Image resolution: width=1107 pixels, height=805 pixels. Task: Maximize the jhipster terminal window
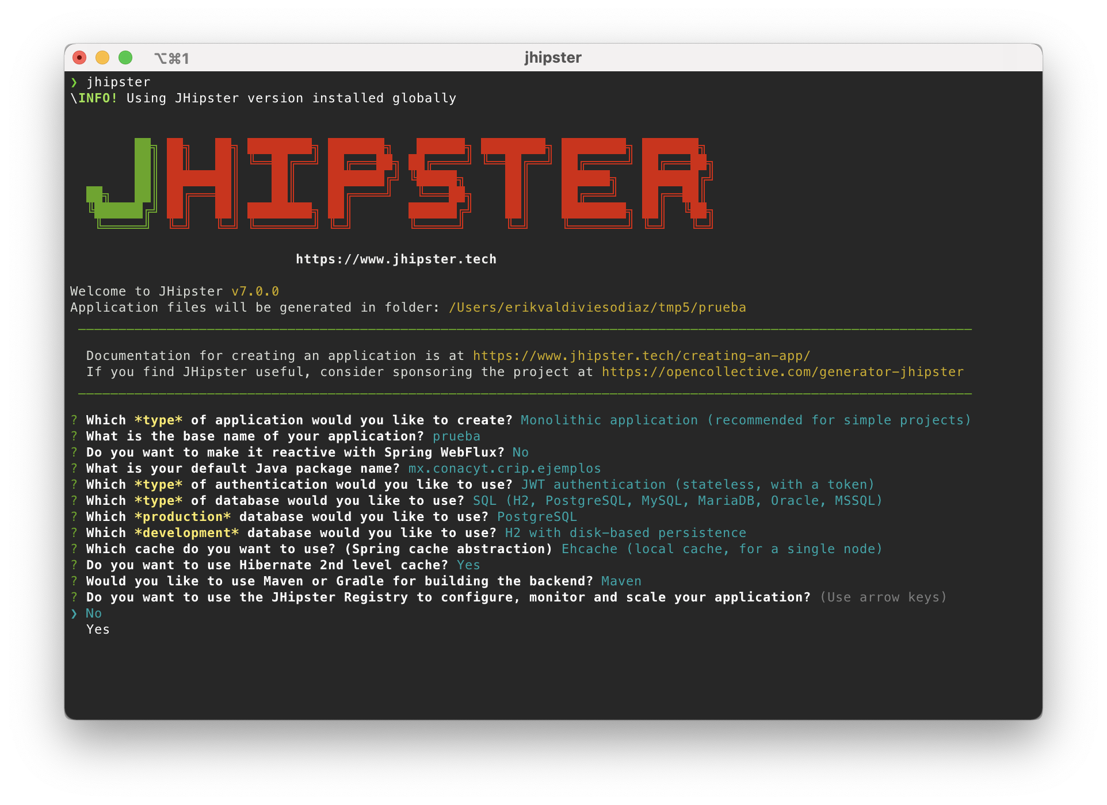pyautogui.click(x=125, y=57)
